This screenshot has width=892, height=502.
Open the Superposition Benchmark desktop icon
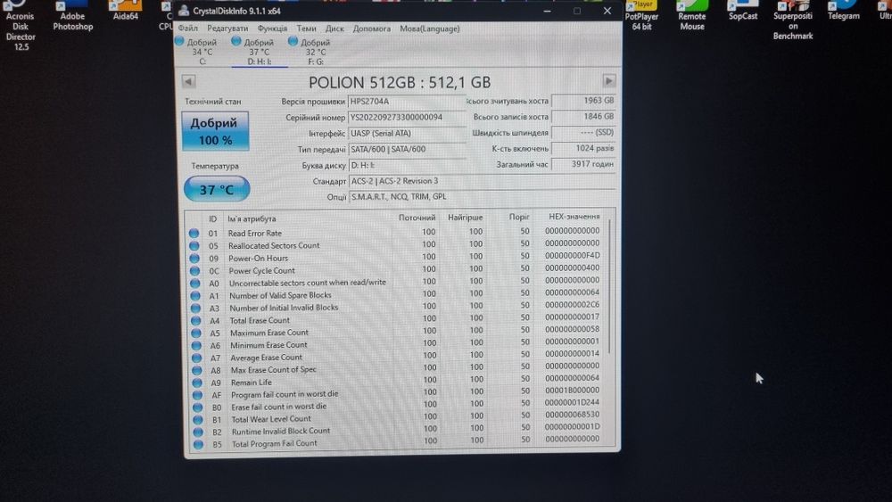pyautogui.click(x=793, y=21)
